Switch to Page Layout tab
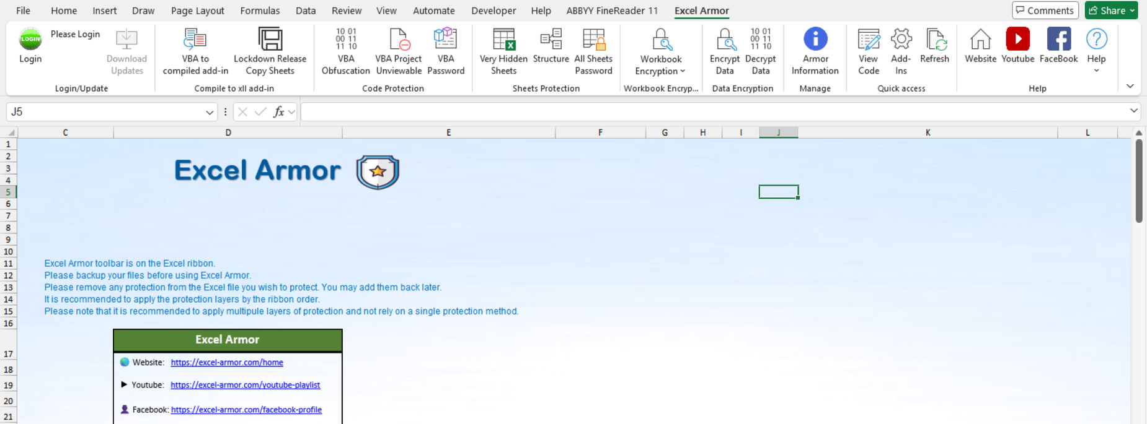 (197, 11)
